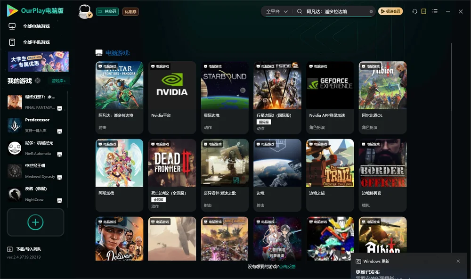Click the PC icon on FINAL FANTASY row
The height and width of the screenshot is (279, 471).
[59, 108]
